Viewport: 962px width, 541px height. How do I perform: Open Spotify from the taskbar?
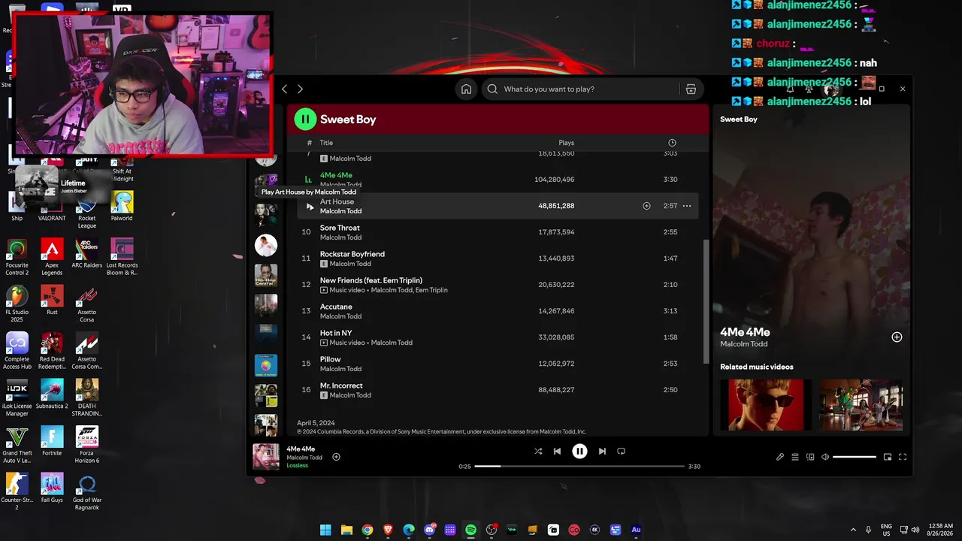(470, 530)
